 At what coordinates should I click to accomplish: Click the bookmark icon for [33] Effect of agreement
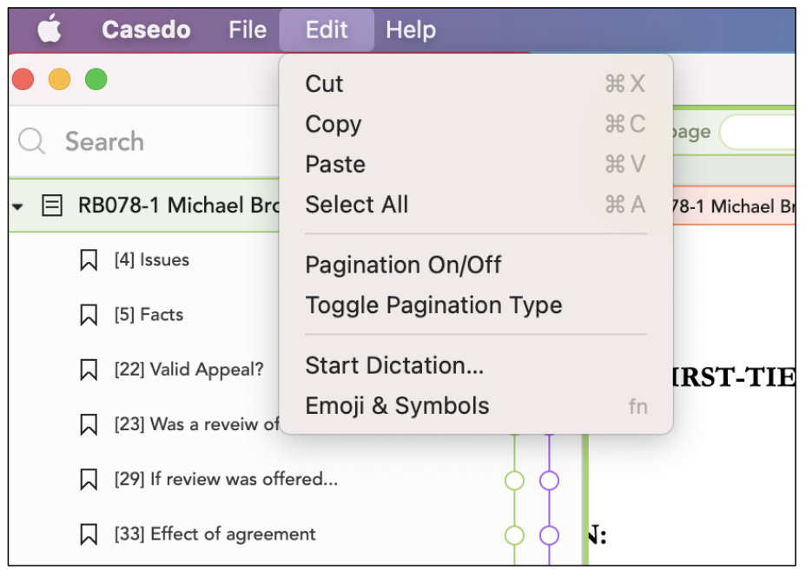[89, 533]
